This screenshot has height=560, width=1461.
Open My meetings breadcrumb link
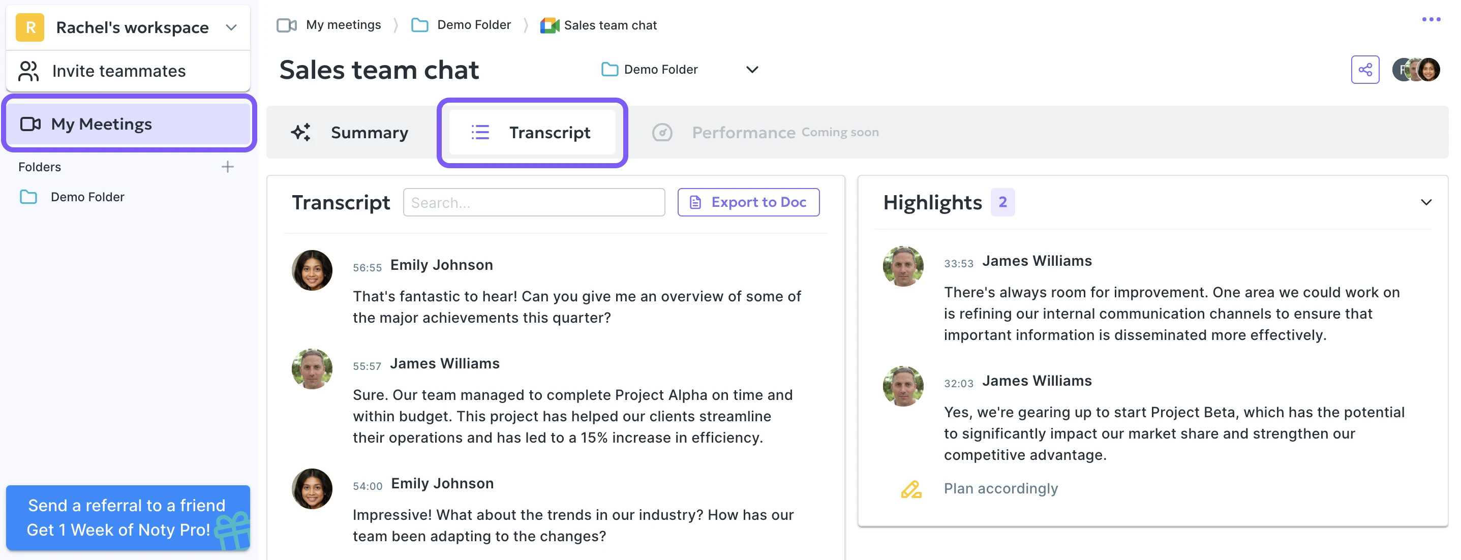[343, 25]
